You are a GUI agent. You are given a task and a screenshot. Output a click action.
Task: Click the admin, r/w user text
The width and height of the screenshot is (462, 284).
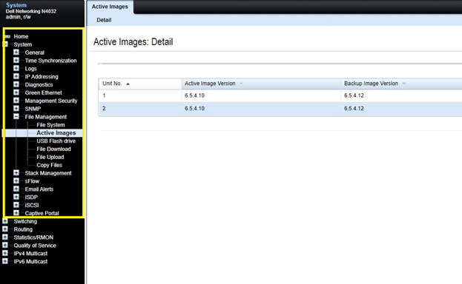pos(19,17)
